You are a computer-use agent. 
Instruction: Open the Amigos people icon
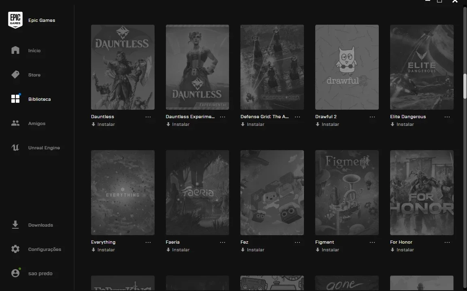click(x=15, y=123)
